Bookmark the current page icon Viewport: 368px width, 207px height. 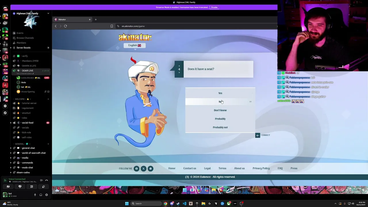(112, 26)
